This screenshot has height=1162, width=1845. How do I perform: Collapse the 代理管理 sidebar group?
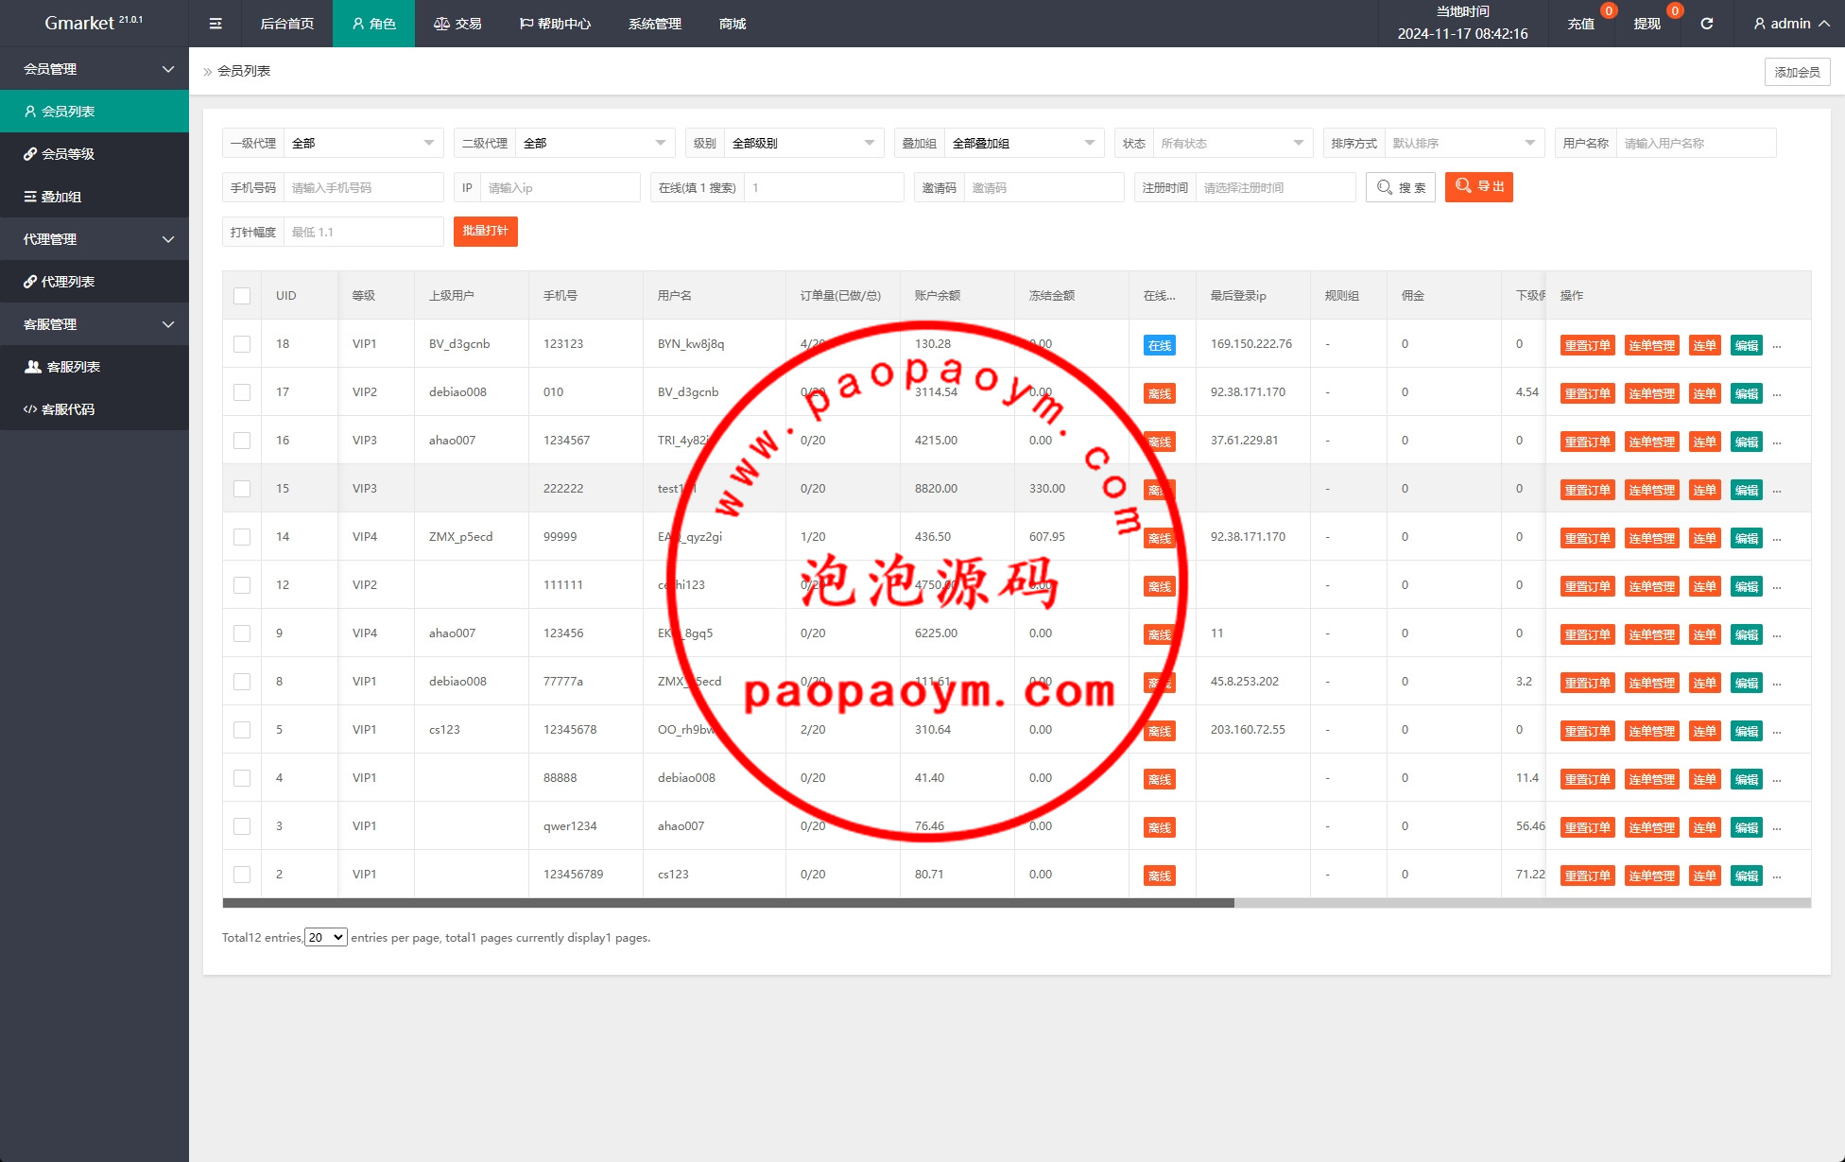coord(95,239)
